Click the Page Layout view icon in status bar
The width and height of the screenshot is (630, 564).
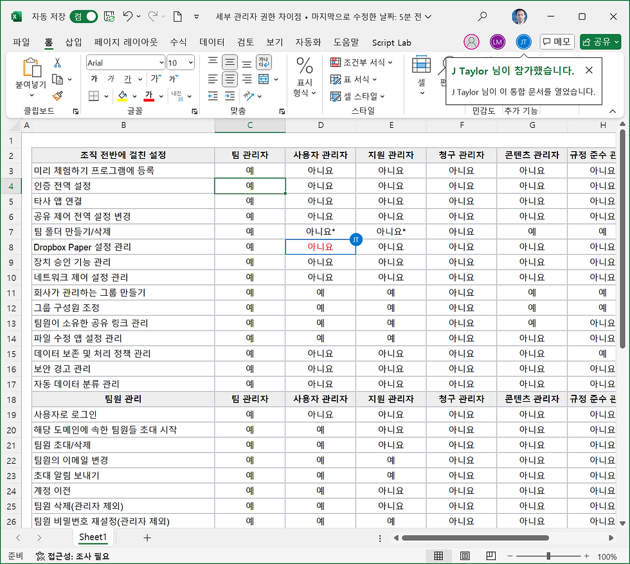[x=465, y=556]
